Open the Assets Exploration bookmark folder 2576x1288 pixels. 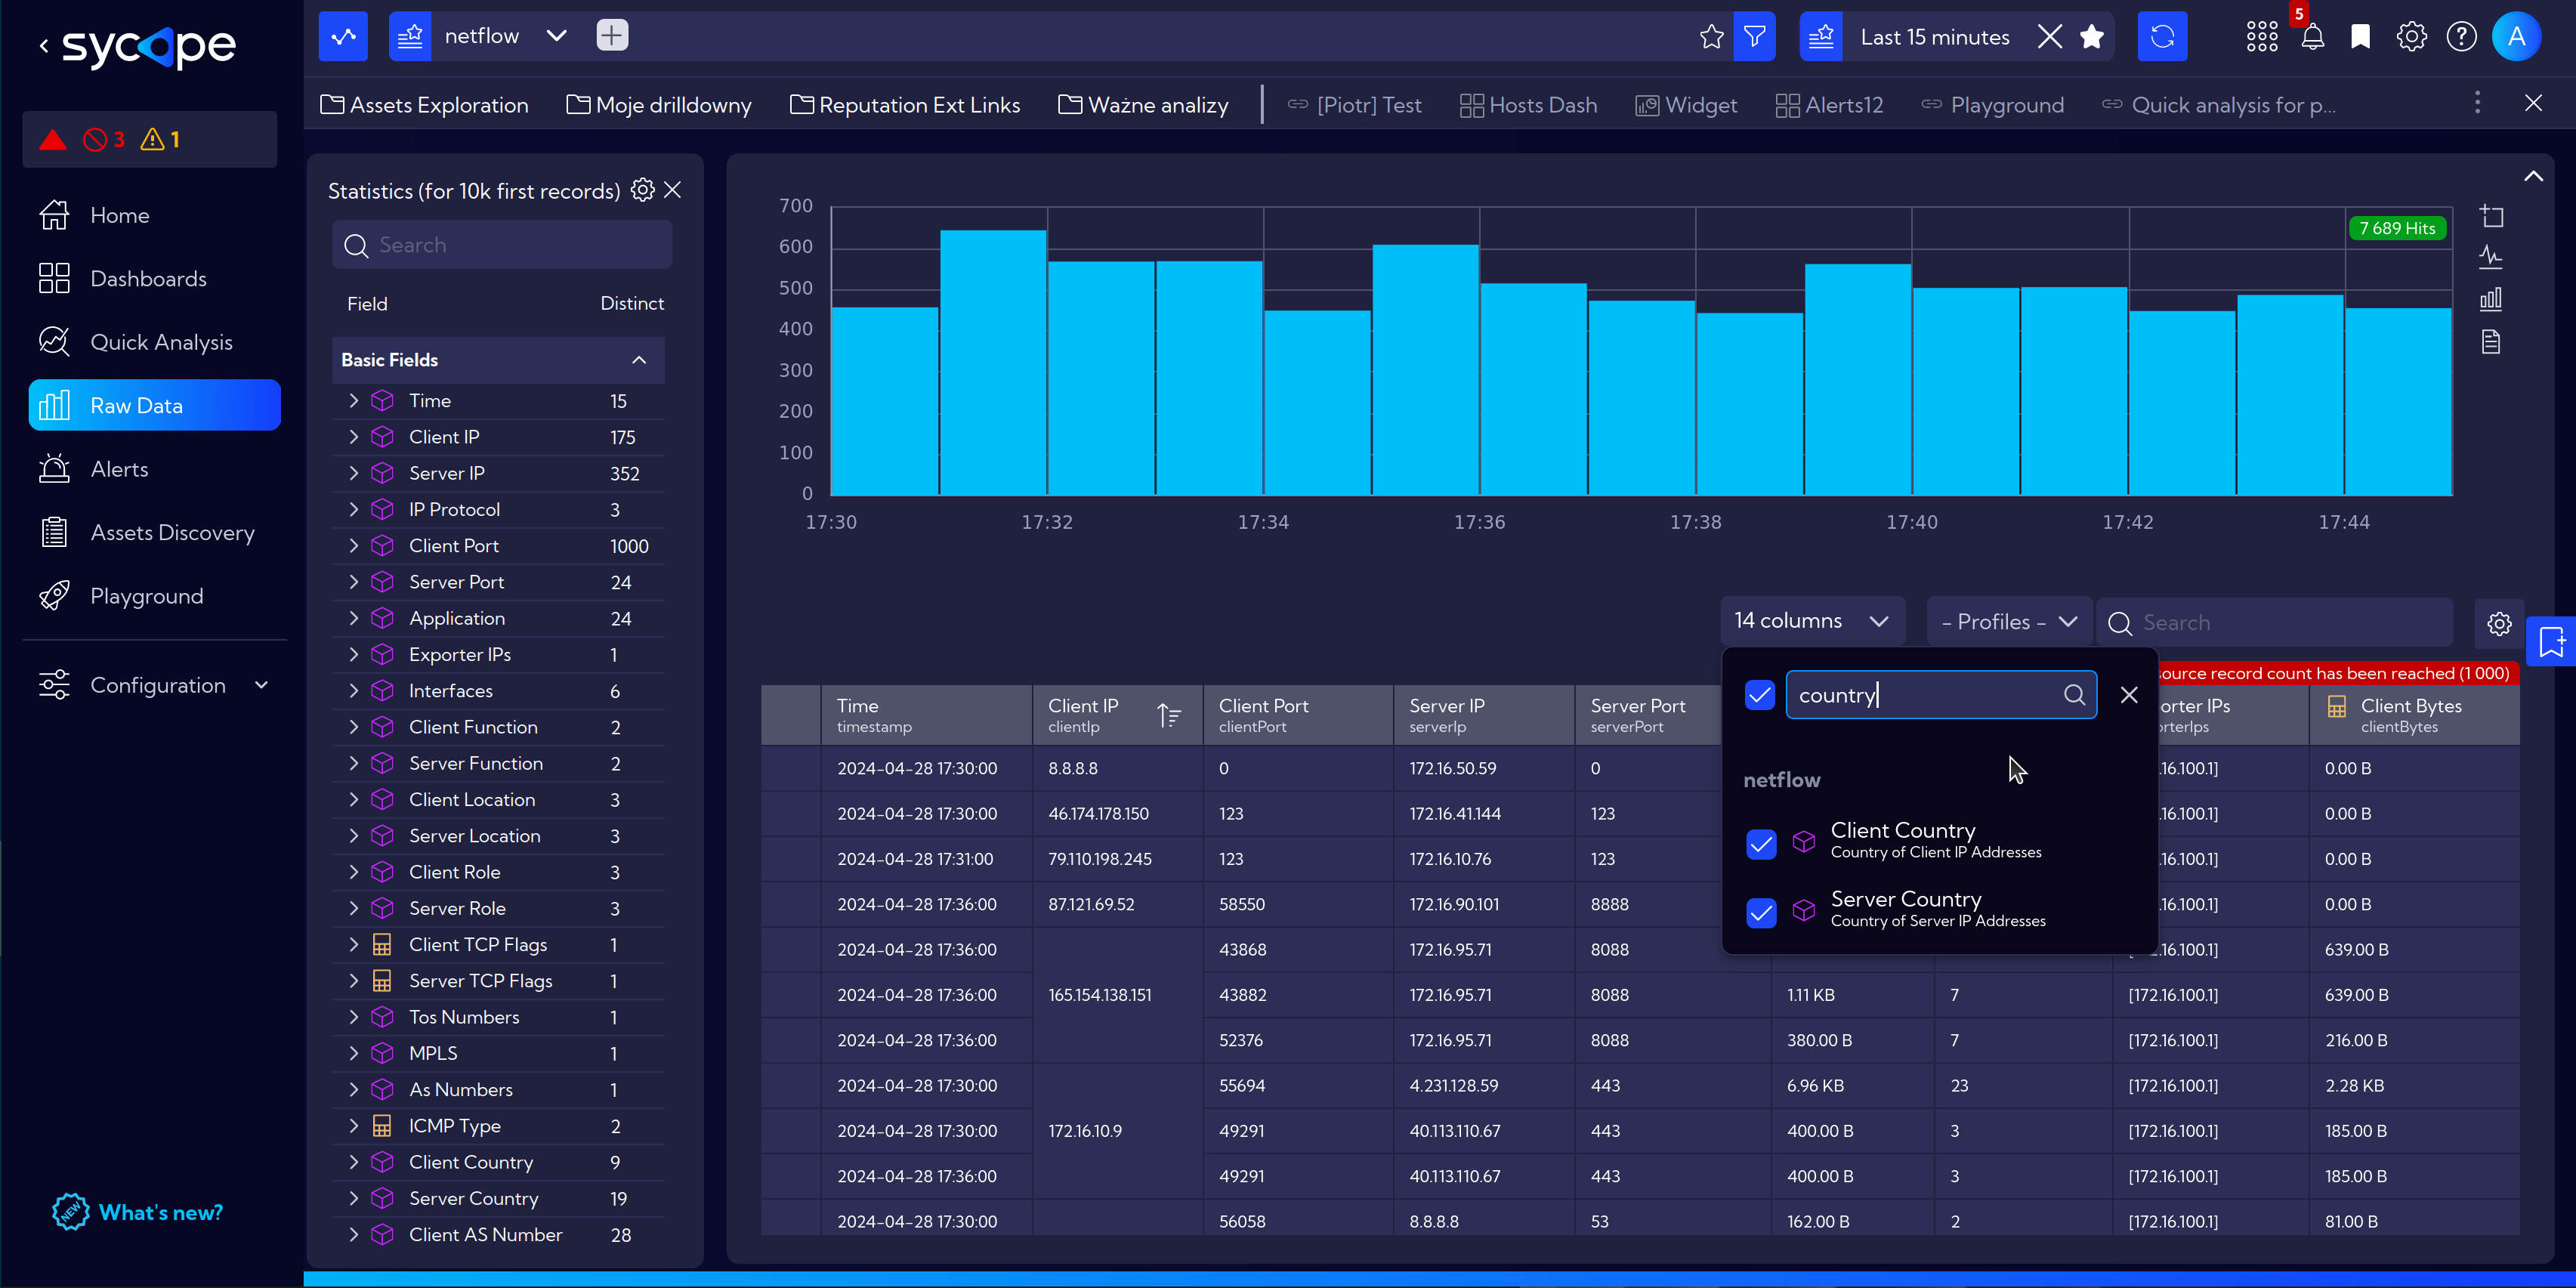pyautogui.click(x=425, y=104)
